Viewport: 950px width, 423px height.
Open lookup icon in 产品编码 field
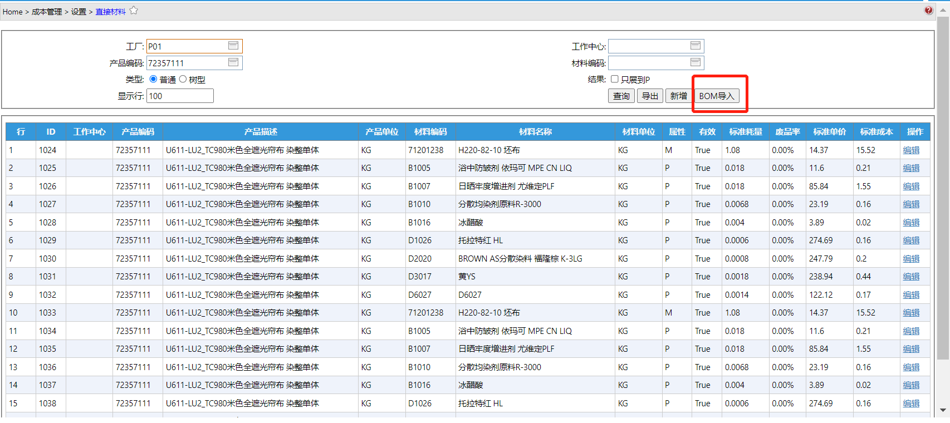click(x=233, y=62)
